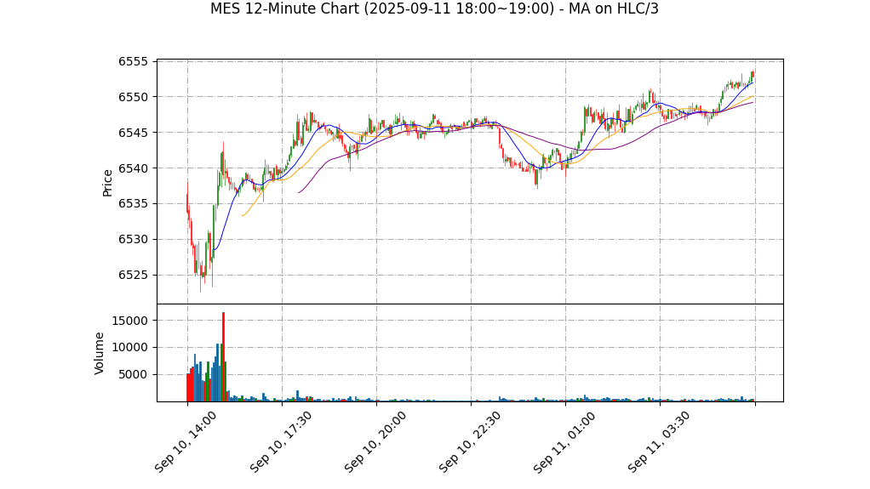Click the chart title "MES 12-Minute Chart"
The image size is (870, 489).
[x=434, y=9]
